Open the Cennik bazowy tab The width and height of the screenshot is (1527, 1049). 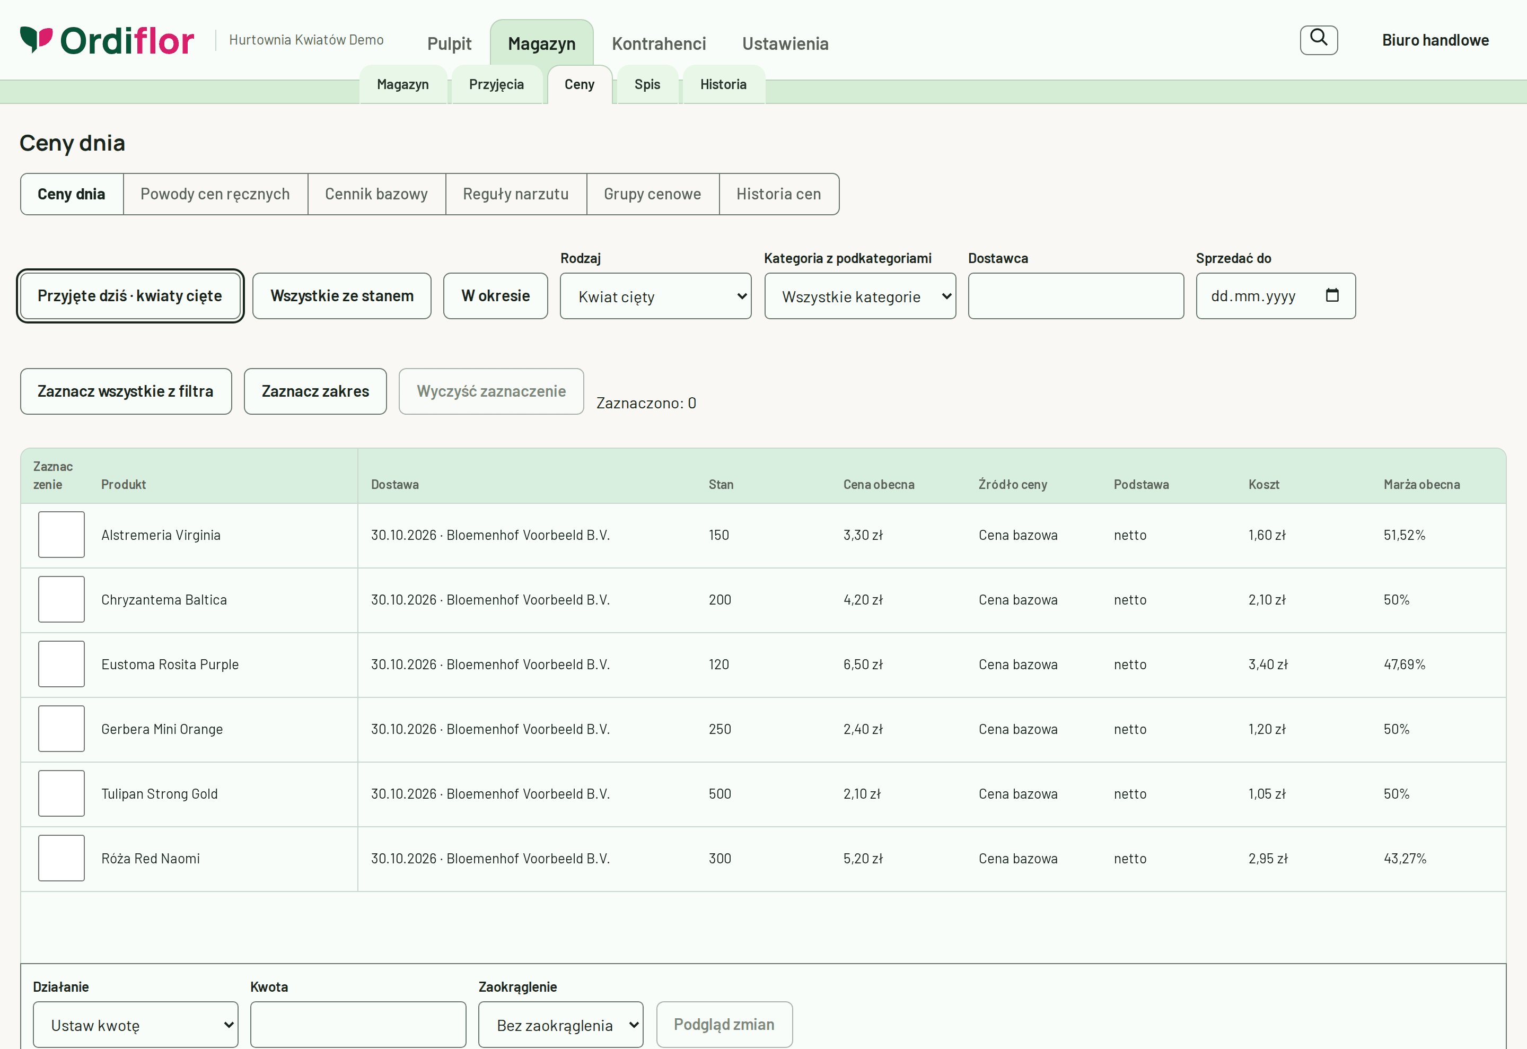[x=376, y=195]
